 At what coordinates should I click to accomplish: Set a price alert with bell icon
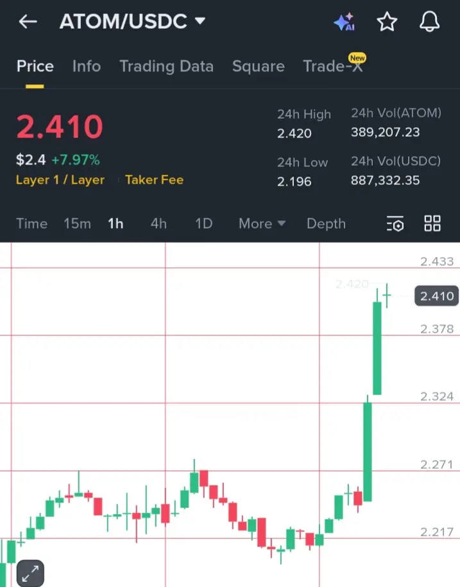[429, 21]
